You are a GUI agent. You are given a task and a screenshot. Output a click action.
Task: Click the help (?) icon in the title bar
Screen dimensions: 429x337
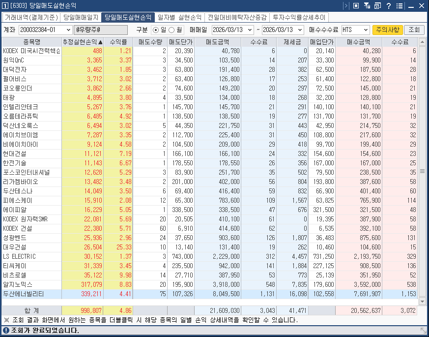(388, 6)
